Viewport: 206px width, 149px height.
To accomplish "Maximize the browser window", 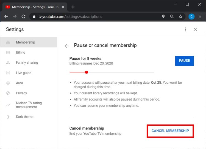I will (x=187, y=4).
